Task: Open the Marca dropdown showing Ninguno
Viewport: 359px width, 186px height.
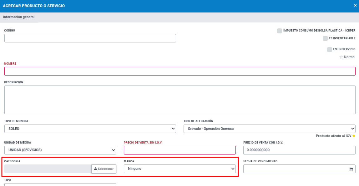Action: [x=180, y=169]
